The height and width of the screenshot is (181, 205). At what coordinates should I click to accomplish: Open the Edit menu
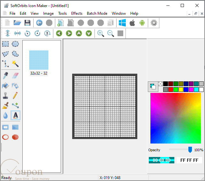click(23, 13)
